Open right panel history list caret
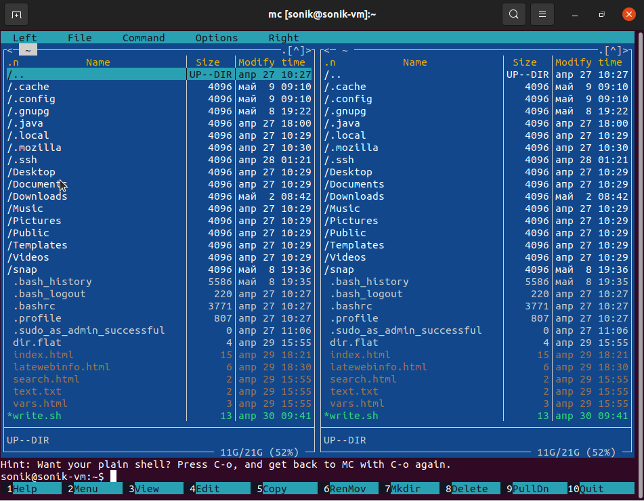The image size is (644, 501). [x=612, y=50]
